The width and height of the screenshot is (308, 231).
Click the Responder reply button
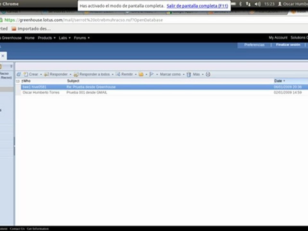click(56, 74)
